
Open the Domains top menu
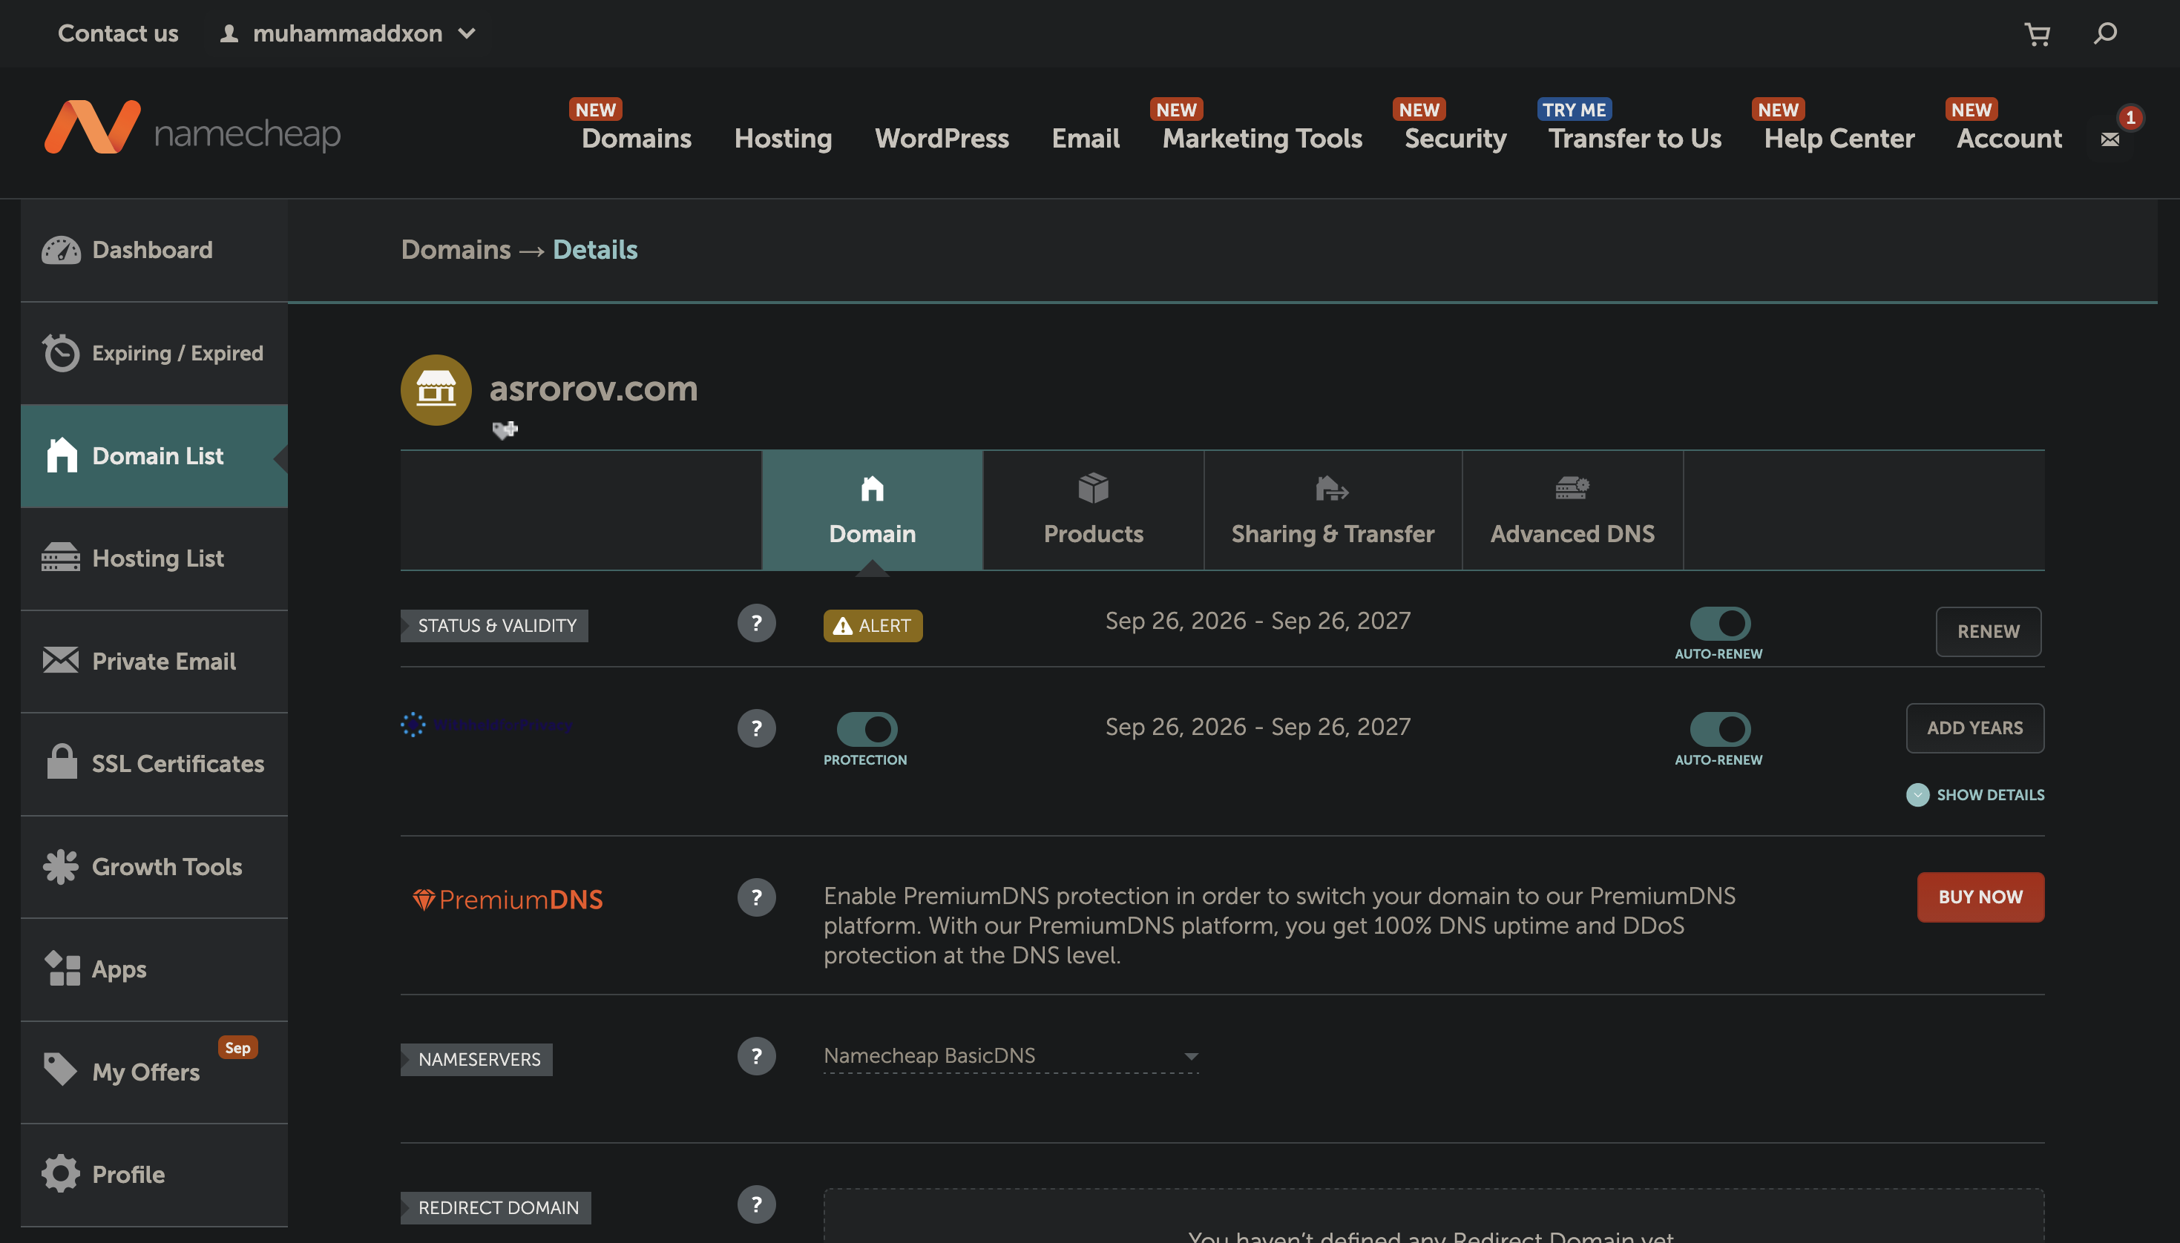tap(636, 138)
